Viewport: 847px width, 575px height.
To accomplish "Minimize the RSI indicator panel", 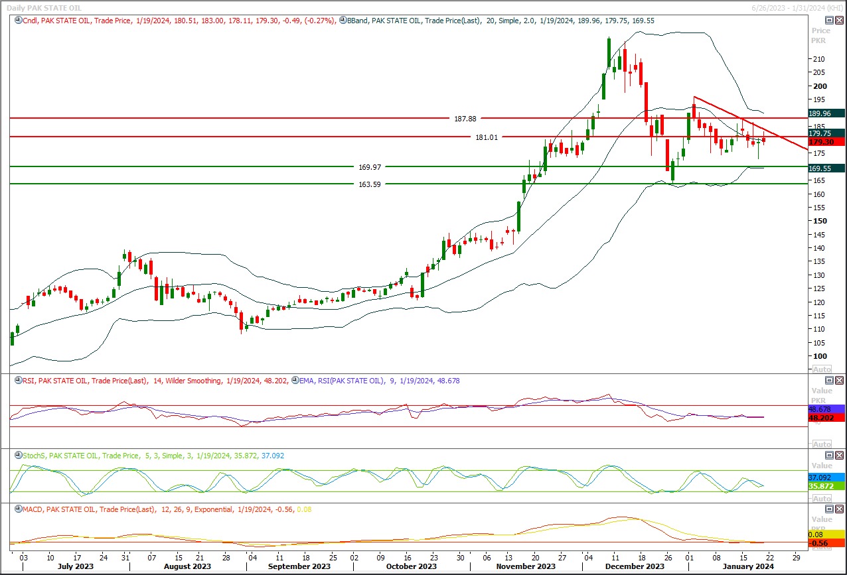I will [829, 381].
